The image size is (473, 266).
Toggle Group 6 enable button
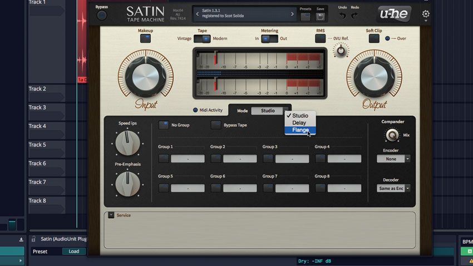click(x=216, y=188)
